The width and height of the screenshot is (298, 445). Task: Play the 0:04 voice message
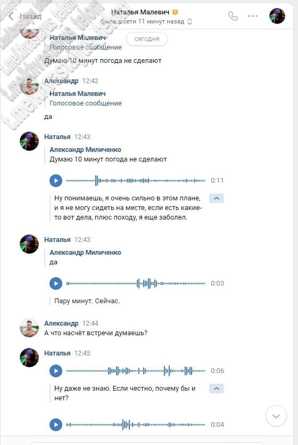(x=56, y=425)
